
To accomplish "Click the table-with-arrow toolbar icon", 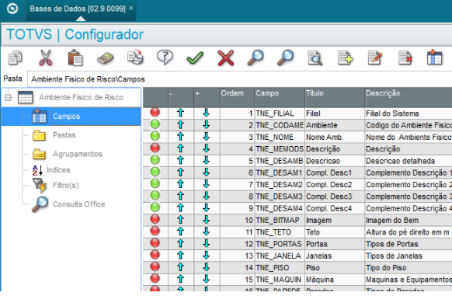I will click(x=434, y=57).
